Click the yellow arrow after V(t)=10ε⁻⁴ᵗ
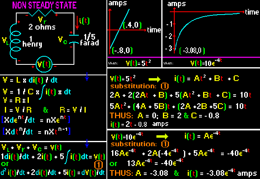The height and width of the screenshot is (179, 260). pos(162,136)
